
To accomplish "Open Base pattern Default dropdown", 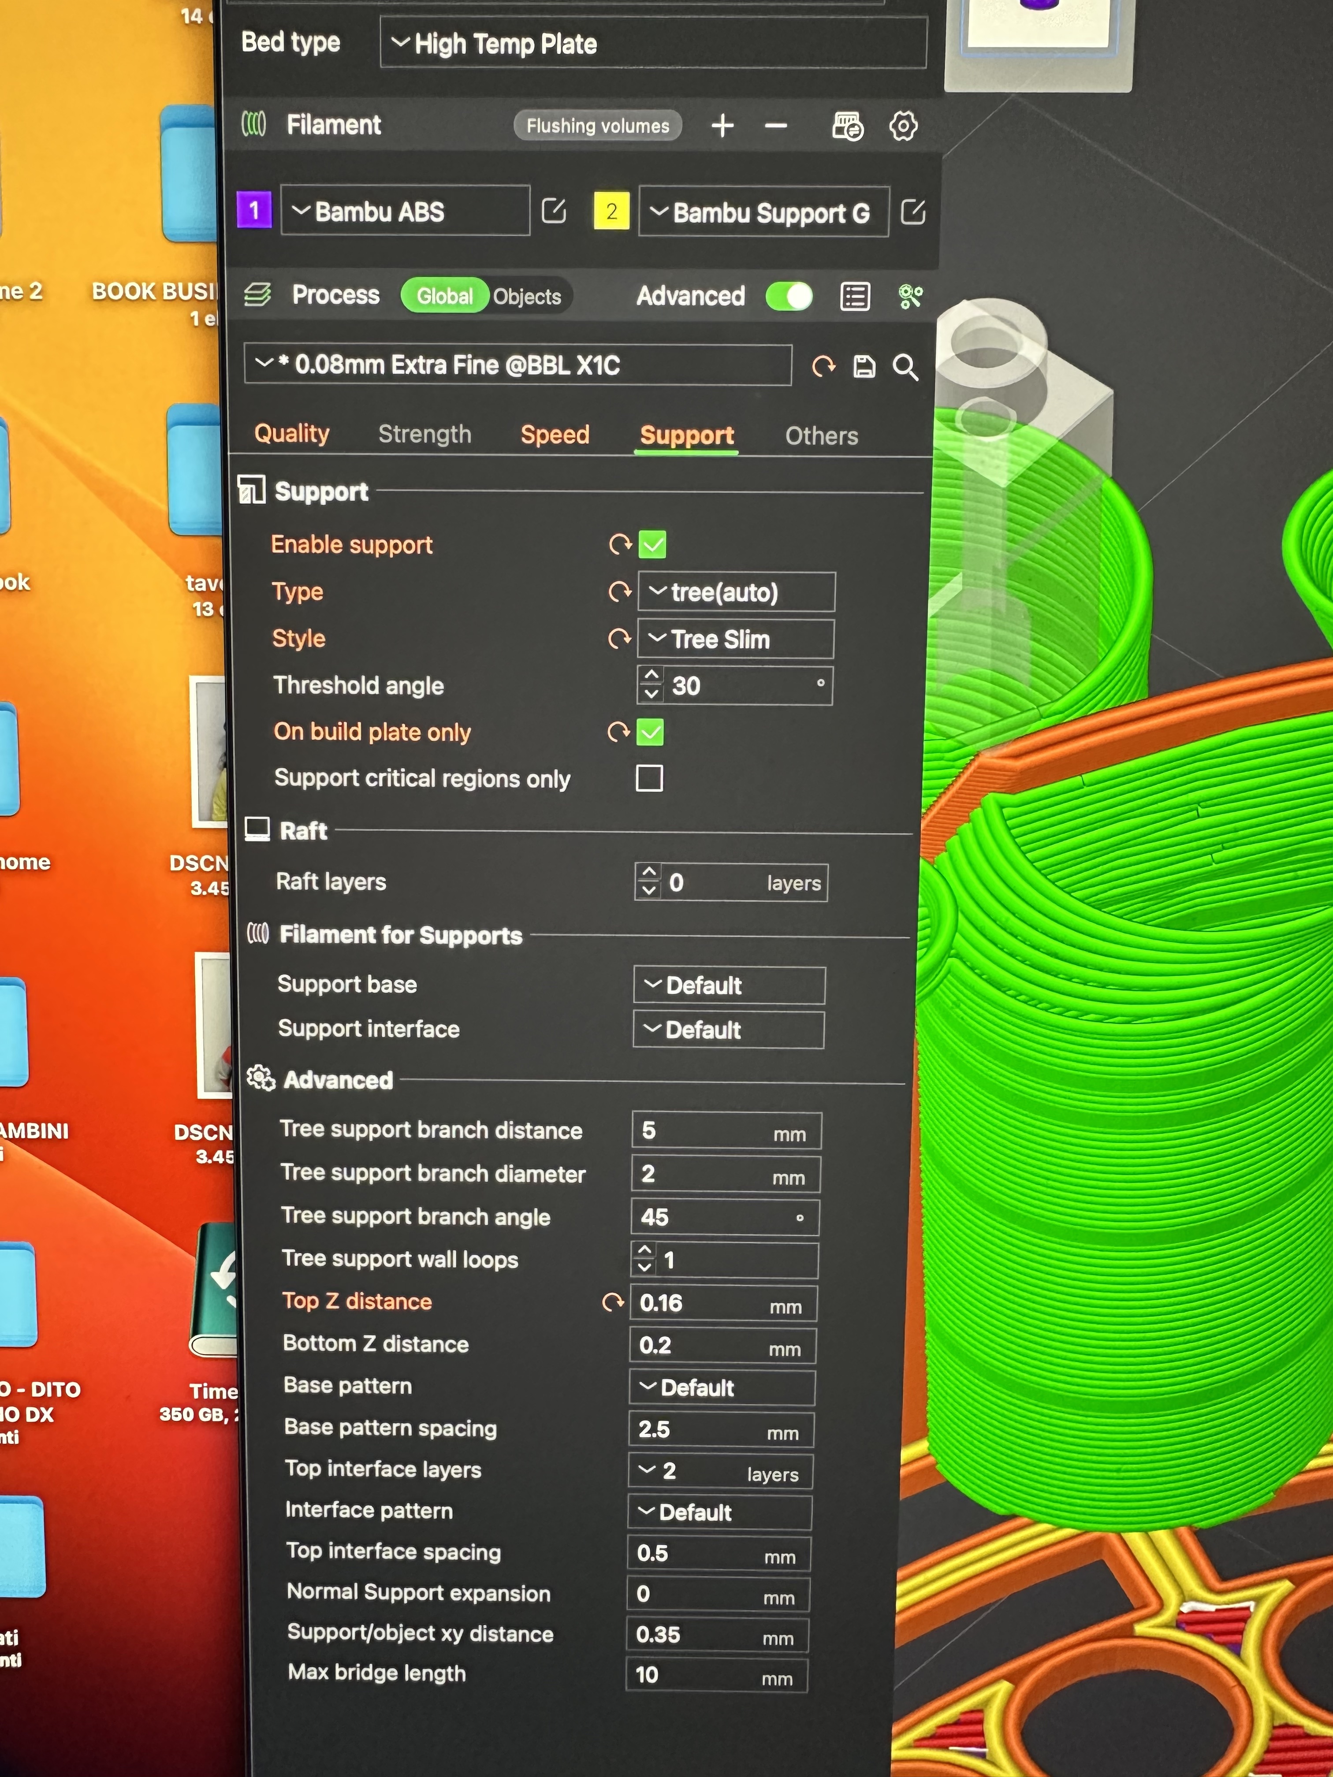I will [x=722, y=1387].
